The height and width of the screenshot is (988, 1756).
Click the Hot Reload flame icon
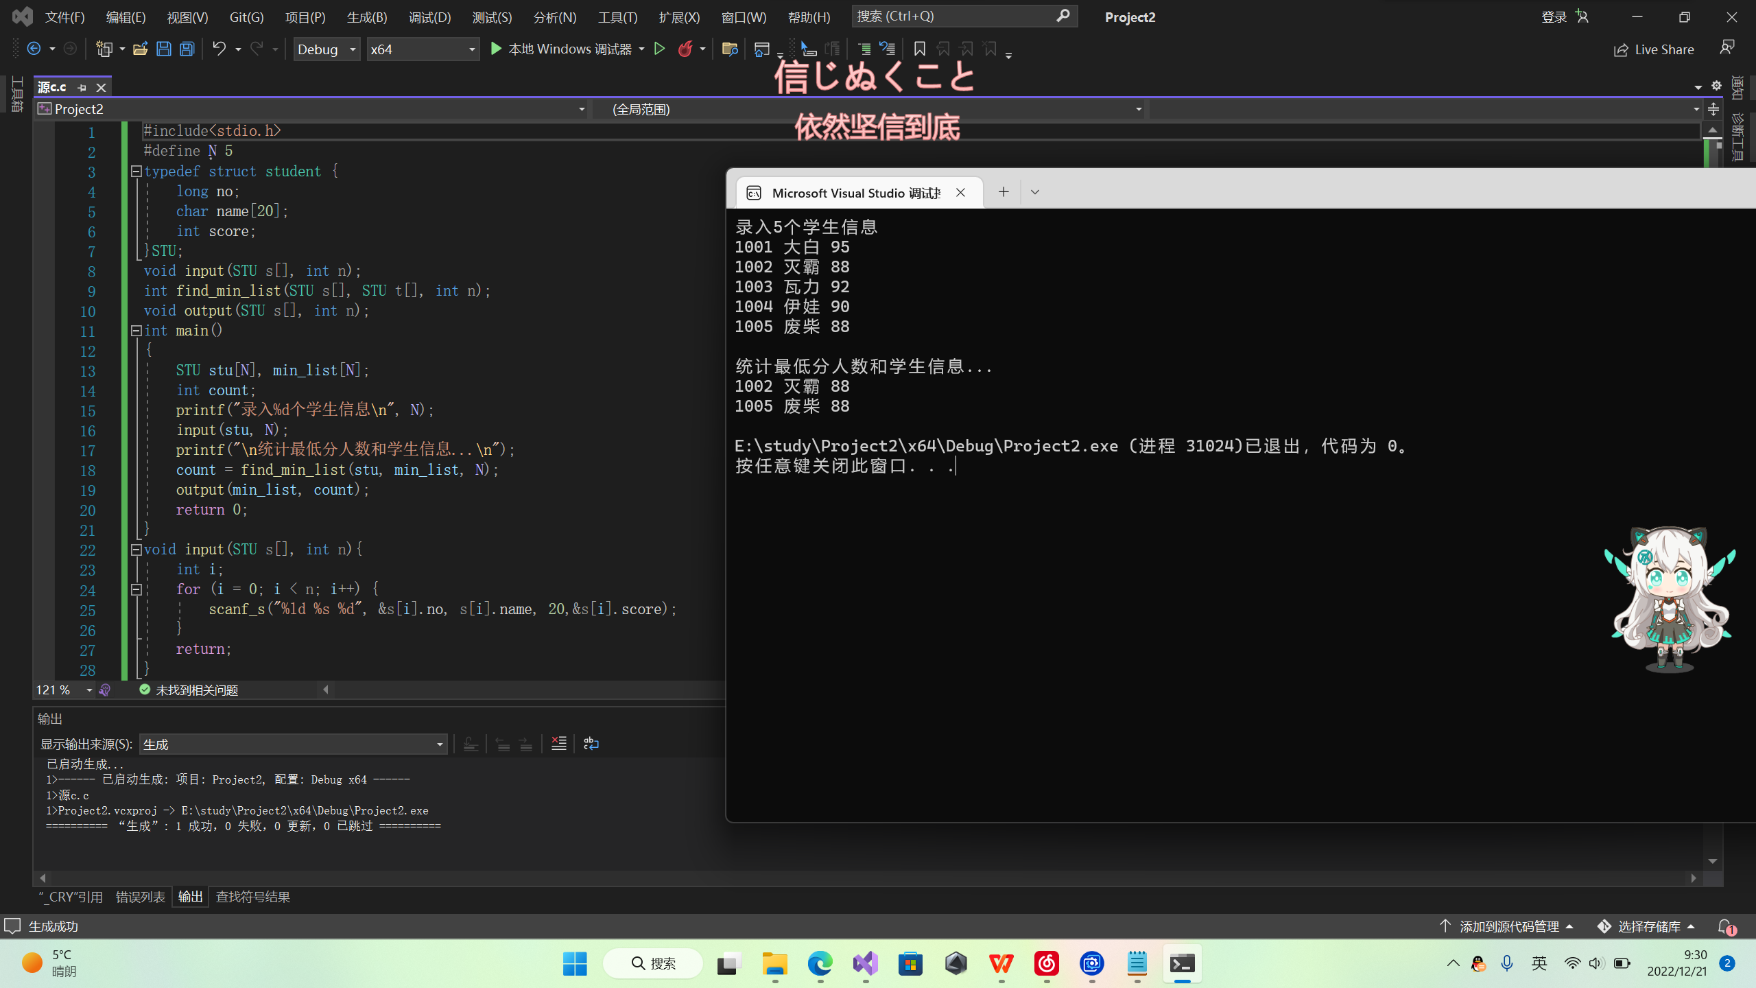685,49
